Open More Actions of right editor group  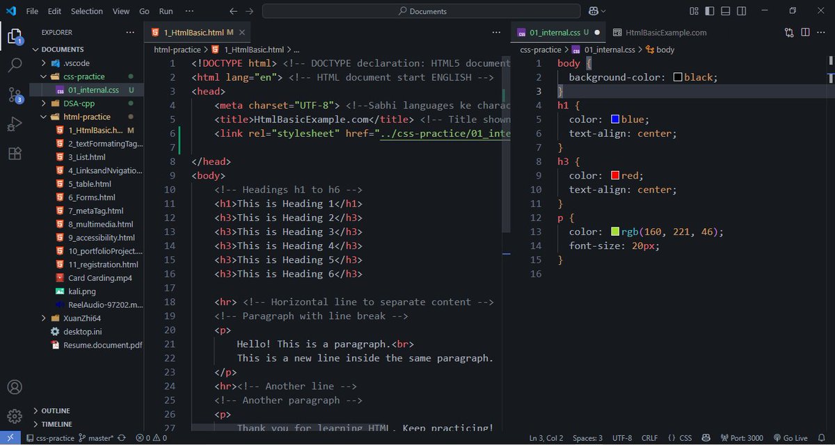822,32
